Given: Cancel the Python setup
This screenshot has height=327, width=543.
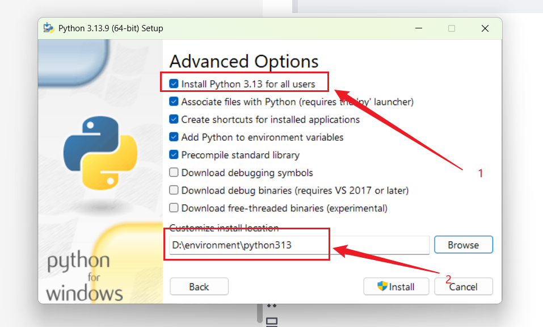Looking at the screenshot, I should [x=464, y=287].
